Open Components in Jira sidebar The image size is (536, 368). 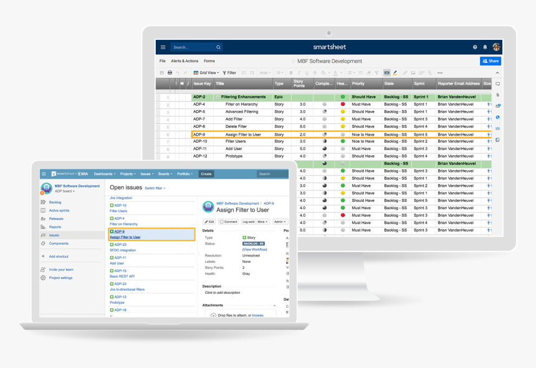pos(59,243)
